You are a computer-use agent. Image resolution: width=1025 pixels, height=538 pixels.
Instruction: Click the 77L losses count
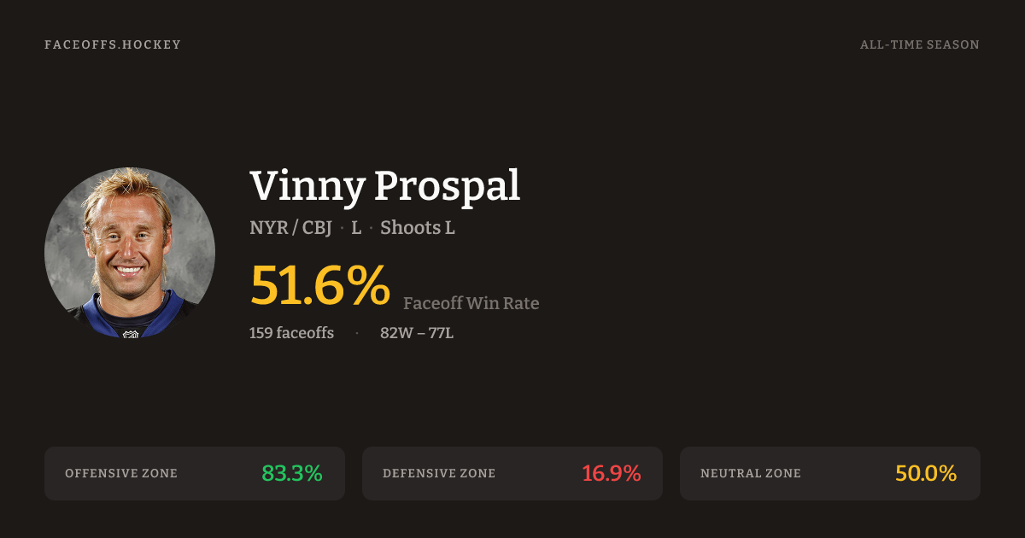point(440,333)
